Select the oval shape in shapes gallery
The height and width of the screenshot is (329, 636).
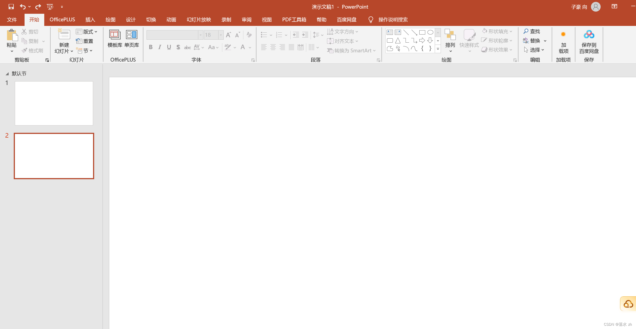(430, 32)
